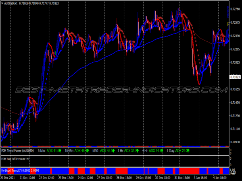Click the 29 Dec 15:00 time label
Screen dimensions: 242x181
point(144,178)
